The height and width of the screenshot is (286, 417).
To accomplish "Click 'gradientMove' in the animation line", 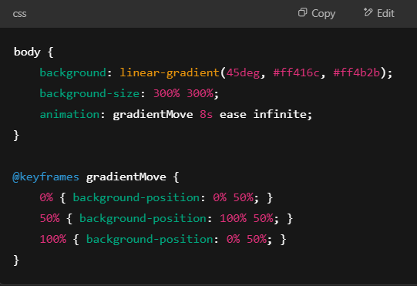I will point(153,114).
